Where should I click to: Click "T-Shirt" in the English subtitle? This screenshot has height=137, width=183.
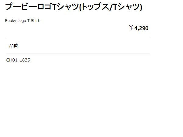(x=33, y=21)
